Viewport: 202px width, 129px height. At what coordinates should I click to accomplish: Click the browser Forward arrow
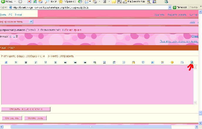[x=20, y=1]
